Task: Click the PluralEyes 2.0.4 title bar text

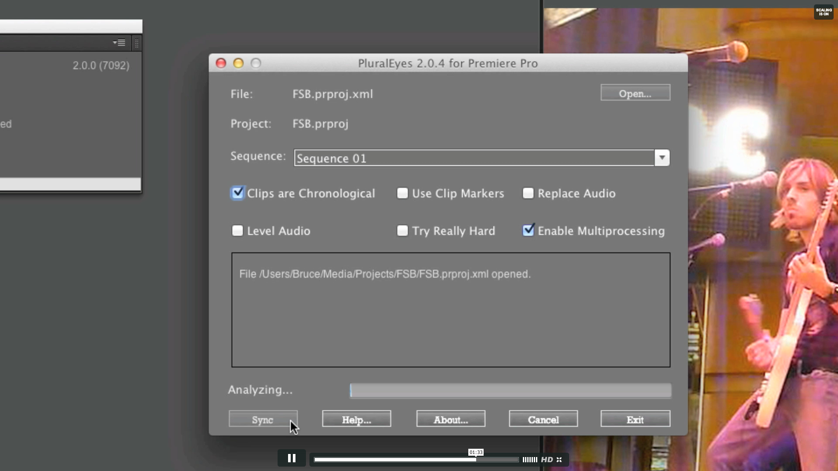Action: 448,64
